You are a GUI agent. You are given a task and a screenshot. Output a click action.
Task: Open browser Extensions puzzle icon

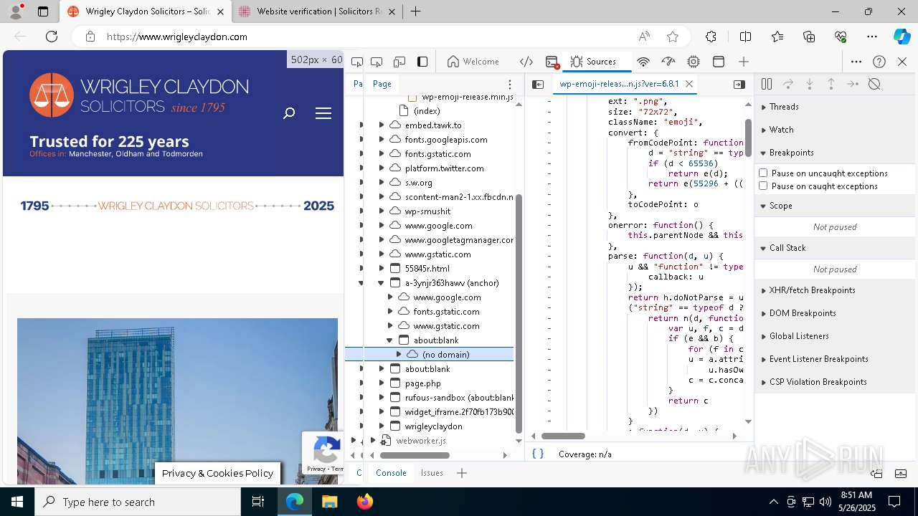point(711,37)
